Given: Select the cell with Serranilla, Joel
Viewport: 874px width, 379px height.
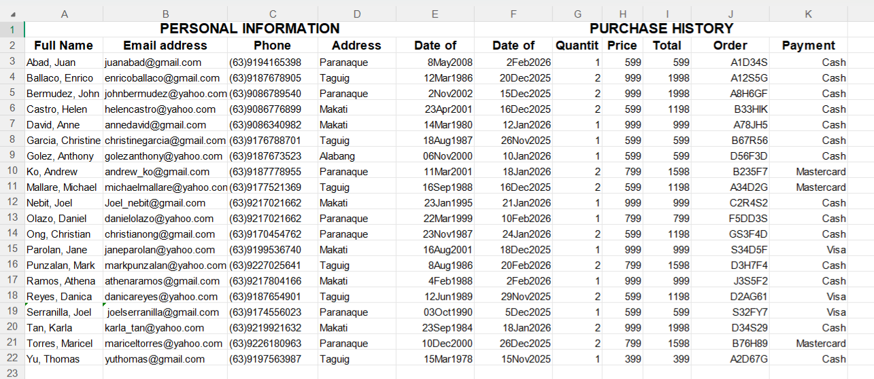Looking at the screenshot, I should (x=64, y=312).
